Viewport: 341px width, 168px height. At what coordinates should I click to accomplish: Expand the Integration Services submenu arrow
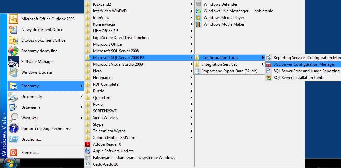(x=263, y=64)
